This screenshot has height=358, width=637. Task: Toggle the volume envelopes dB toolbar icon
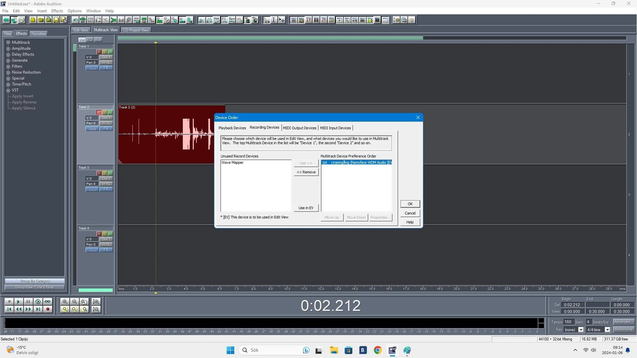pyautogui.click(x=201, y=20)
